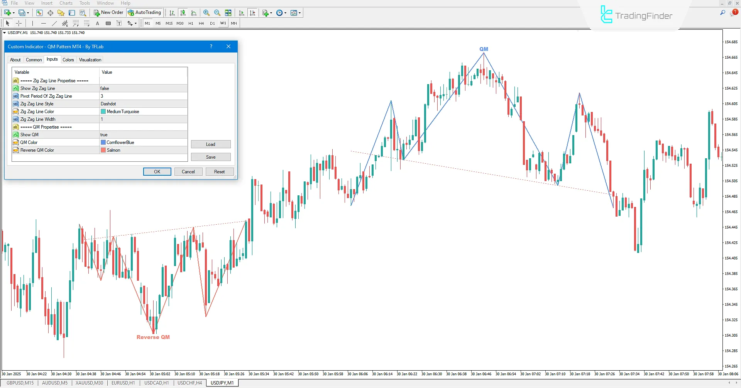This screenshot has height=388, width=741.
Task: Switch to the EURUSD,H1 chart tab
Action: pos(123,383)
